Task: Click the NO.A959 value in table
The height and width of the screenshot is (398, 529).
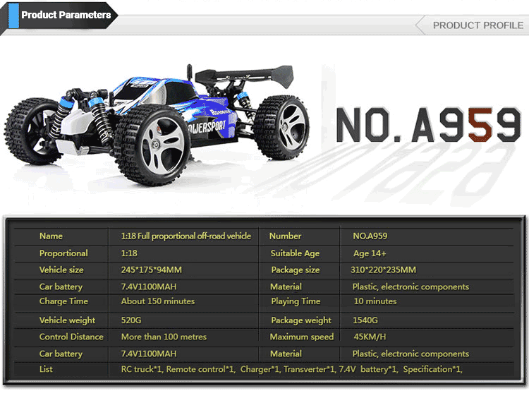Action: 370,236
